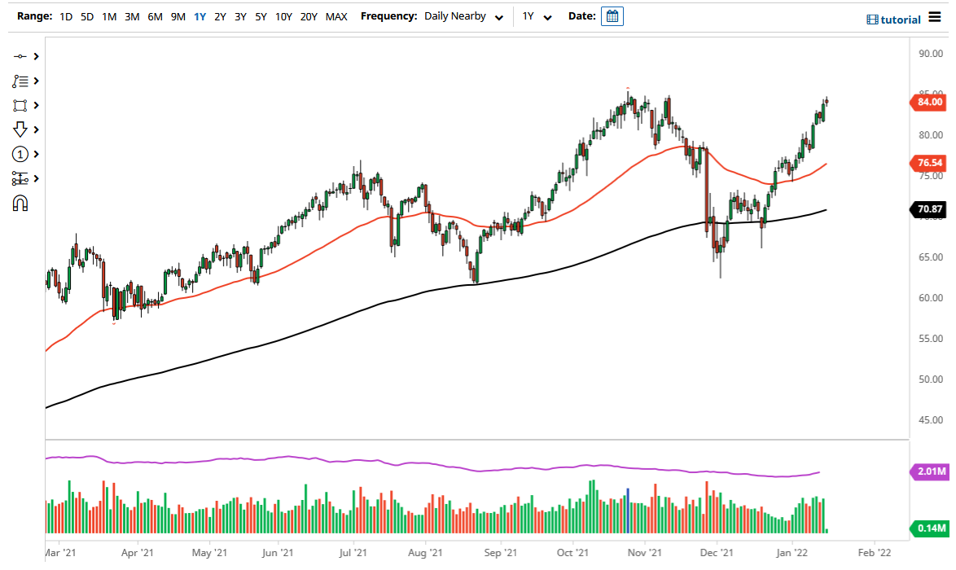
Task: Click the numbered annotation tool
Action: point(22,154)
